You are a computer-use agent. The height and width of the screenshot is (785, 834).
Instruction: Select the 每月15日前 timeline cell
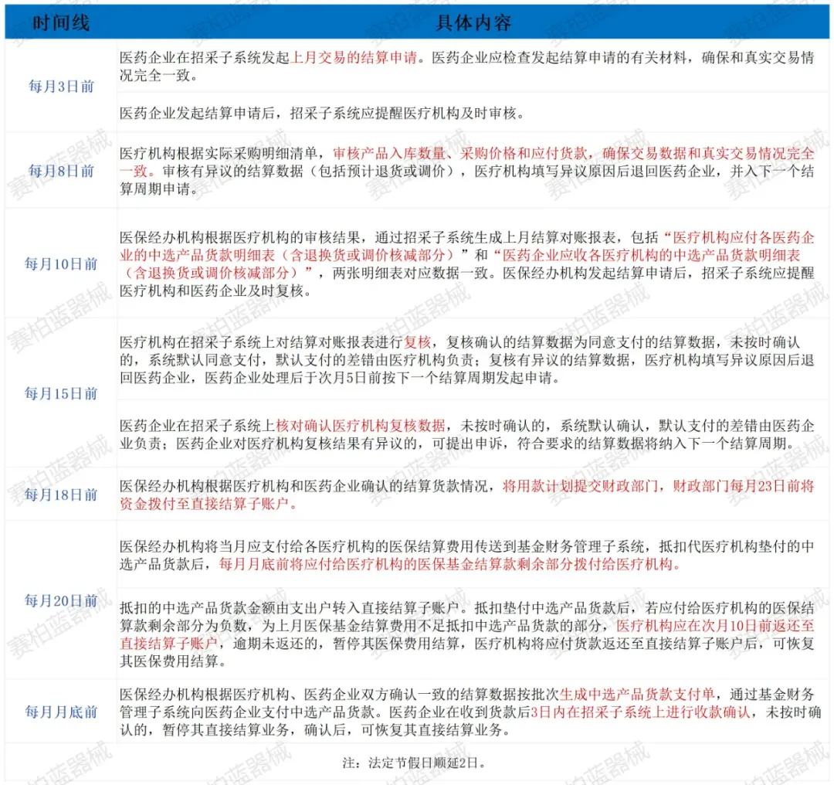click(61, 393)
